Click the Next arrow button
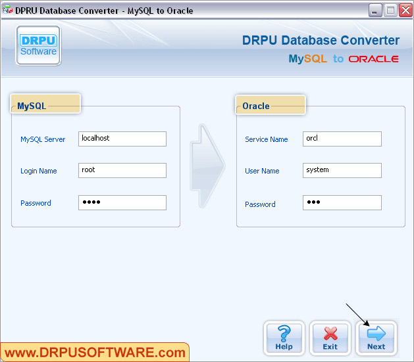Image resolution: width=414 pixels, height=362 pixels. point(376,338)
